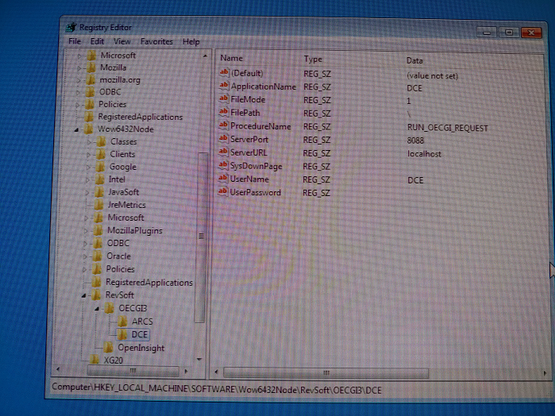The height and width of the screenshot is (416, 555).
Task: Select the ServerURL value icon
Action: 223,152
